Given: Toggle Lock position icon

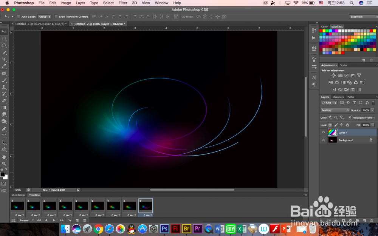Looking at the screenshot, I should point(342,125).
